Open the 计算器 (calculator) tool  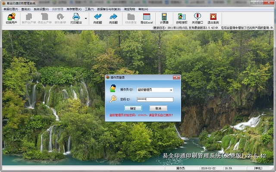pos(164,18)
